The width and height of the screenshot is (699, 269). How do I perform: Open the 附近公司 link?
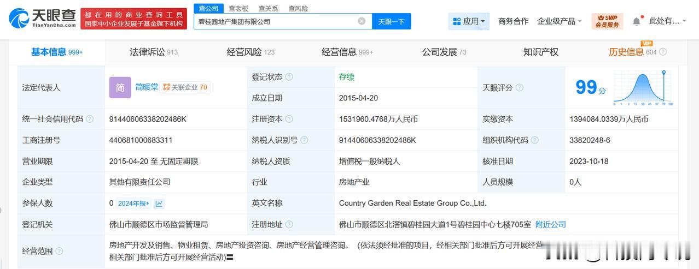point(551,224)
